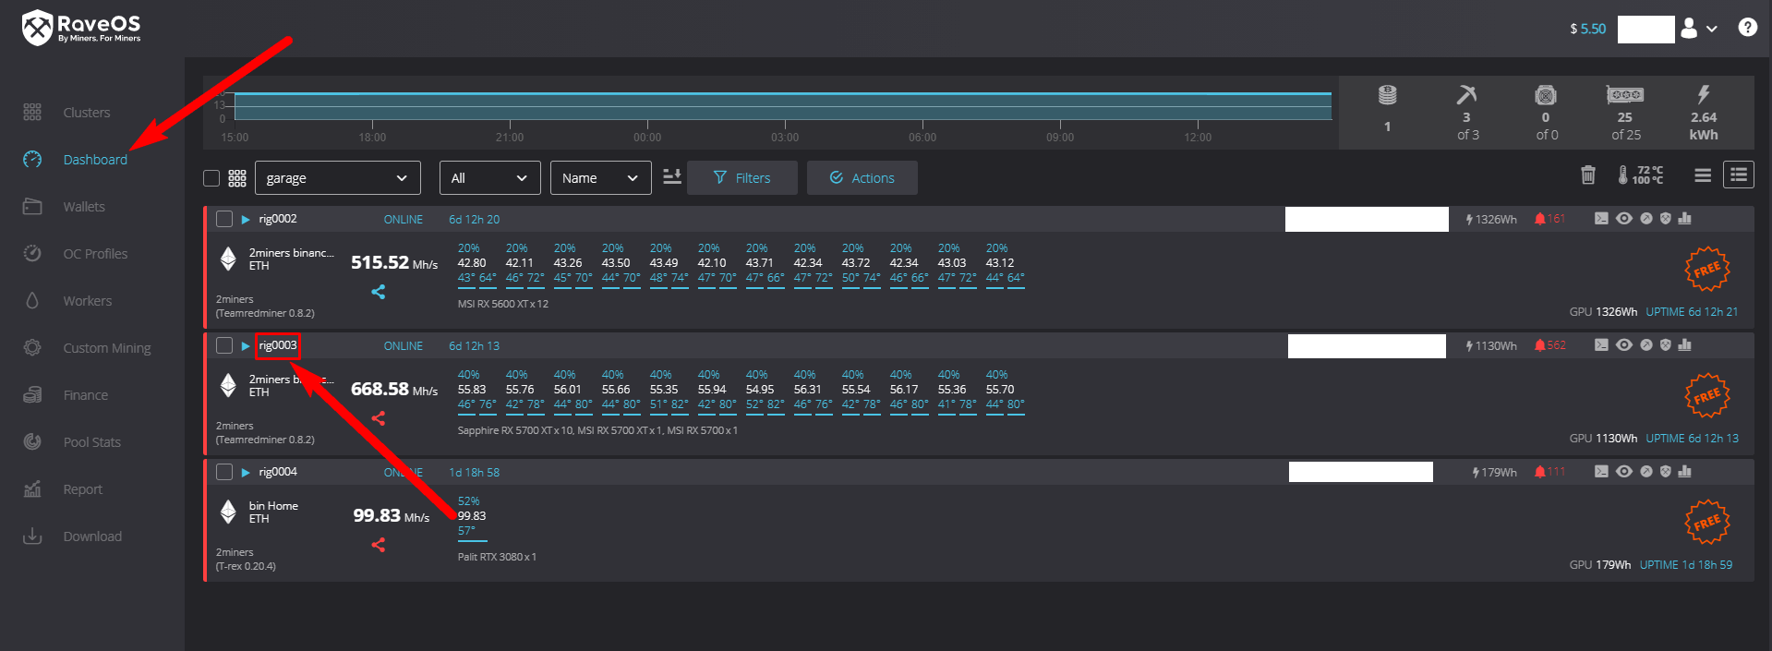1772x651 pixels.
Task: Open rig0003 statistics chart icon
Action: [1684, 345]
